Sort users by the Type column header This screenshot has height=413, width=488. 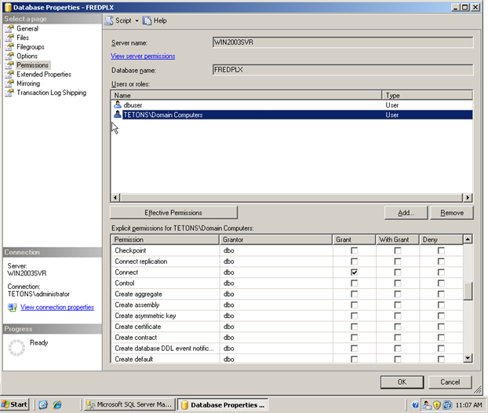coord(428,95)
